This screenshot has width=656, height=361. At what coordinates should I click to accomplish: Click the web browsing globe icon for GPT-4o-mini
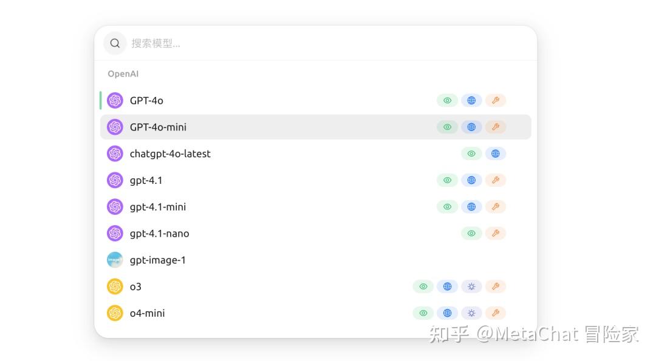[x=471, y=127]
